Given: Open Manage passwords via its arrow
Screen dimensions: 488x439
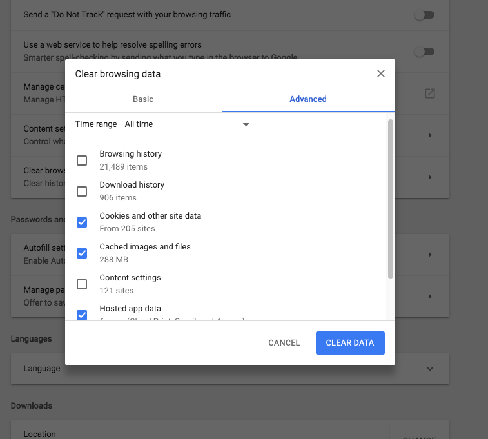Looking at the screenshot, I should tap(430, 296).
